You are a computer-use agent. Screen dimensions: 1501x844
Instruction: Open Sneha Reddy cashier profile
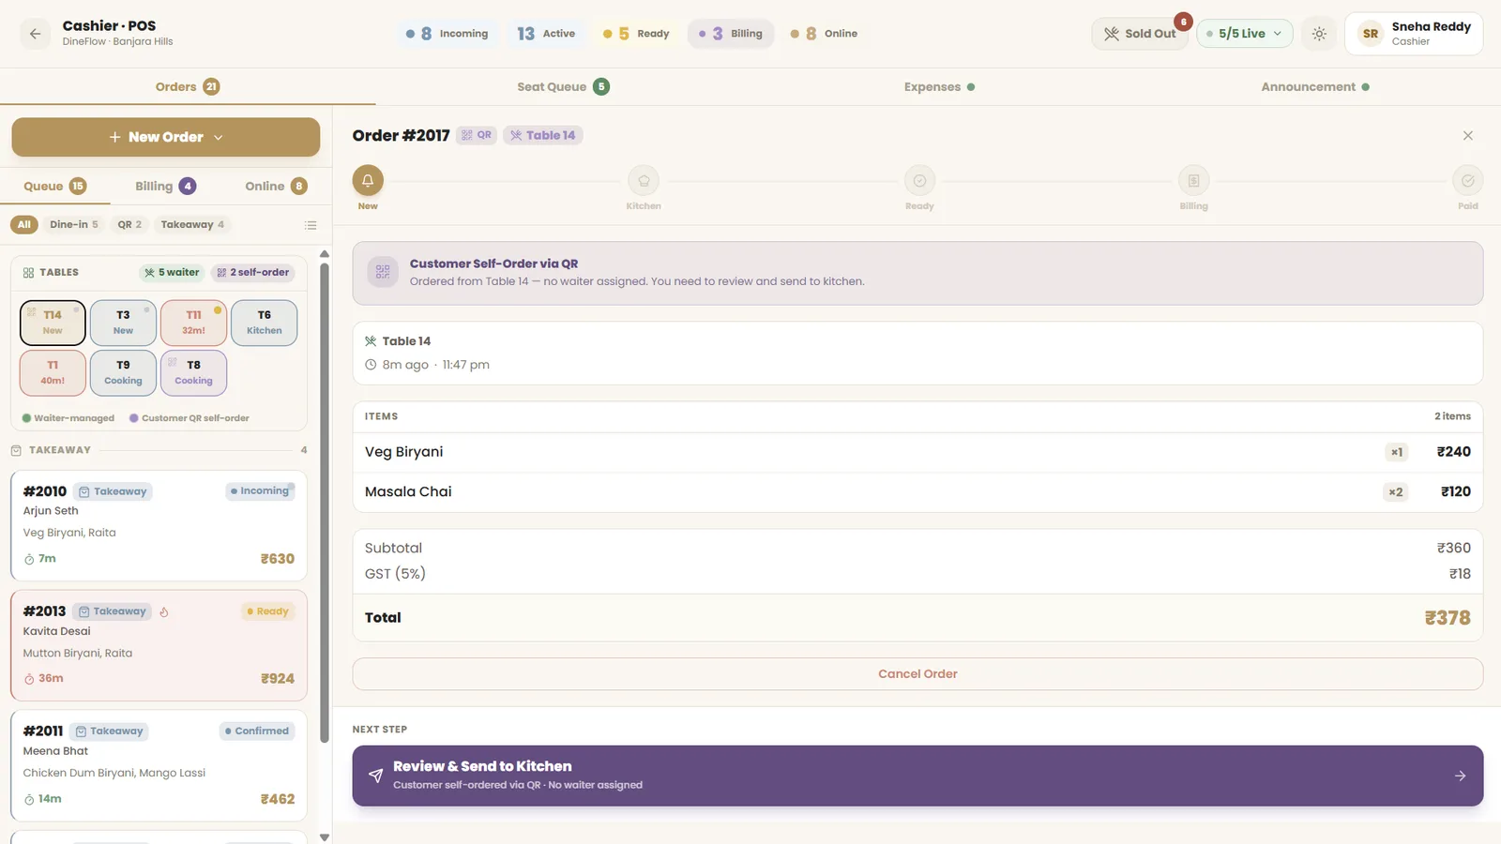1414,34
